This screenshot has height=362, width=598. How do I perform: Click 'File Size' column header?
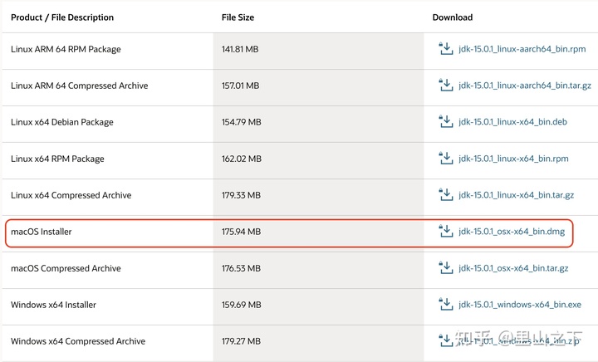pos(238,17)
